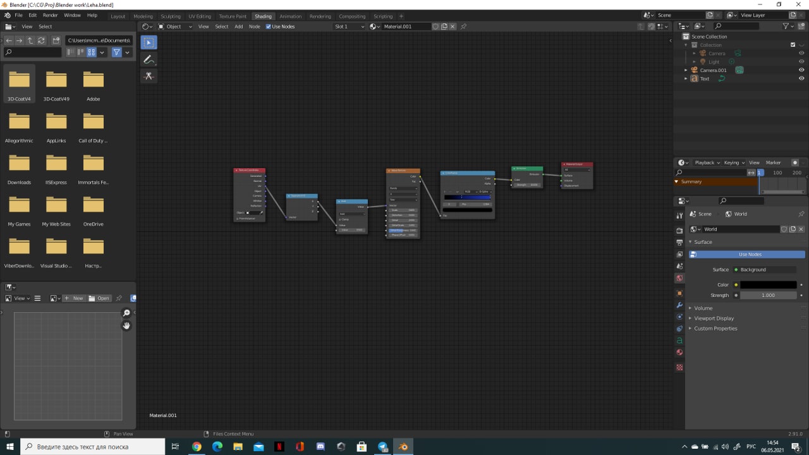Open the Material properties tab
Image resolution: width=809 pixels, height=455 pixels.
679,353
